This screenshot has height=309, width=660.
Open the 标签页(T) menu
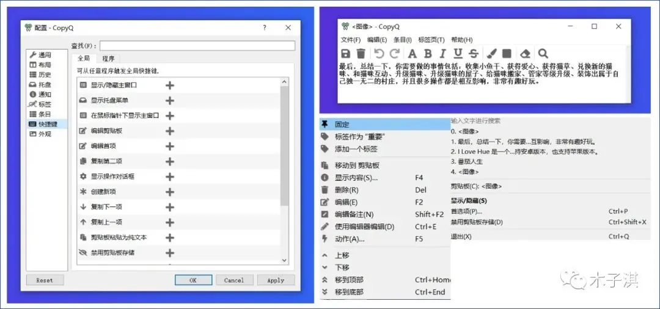pyautogui.click(x=431, y=40)
